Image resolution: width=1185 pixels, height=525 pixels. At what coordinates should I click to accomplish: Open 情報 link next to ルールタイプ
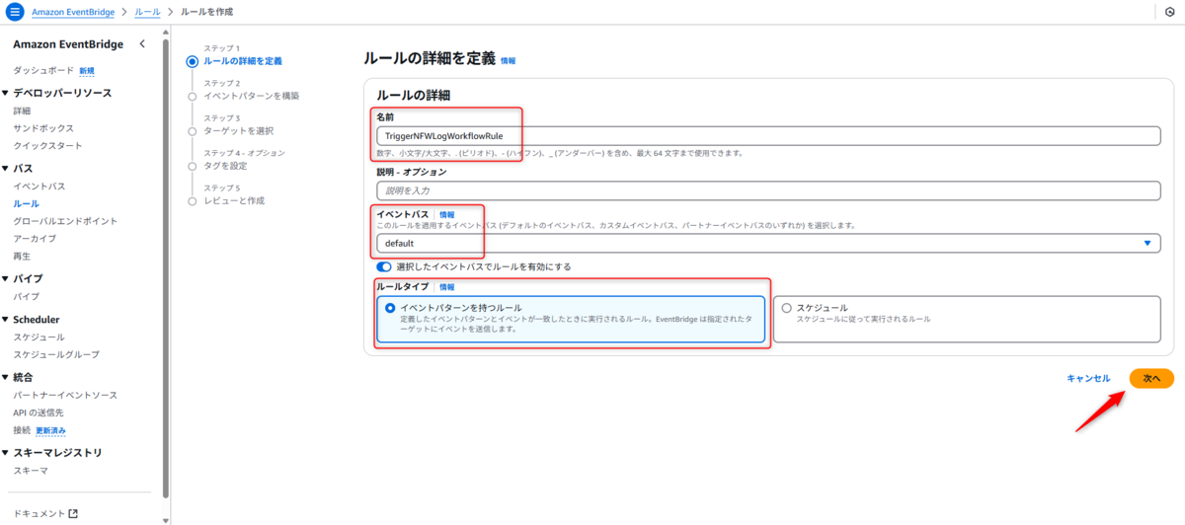447,287
